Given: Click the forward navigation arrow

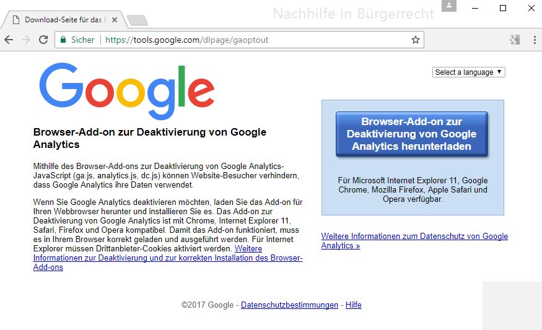Looking at the screenshot, I should 26,40.
